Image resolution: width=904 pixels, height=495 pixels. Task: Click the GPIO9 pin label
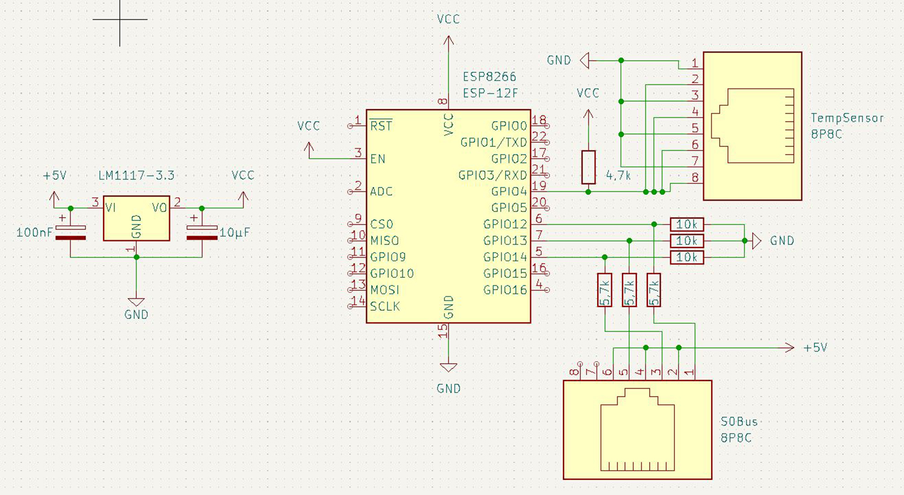click(x=388, y=257)
